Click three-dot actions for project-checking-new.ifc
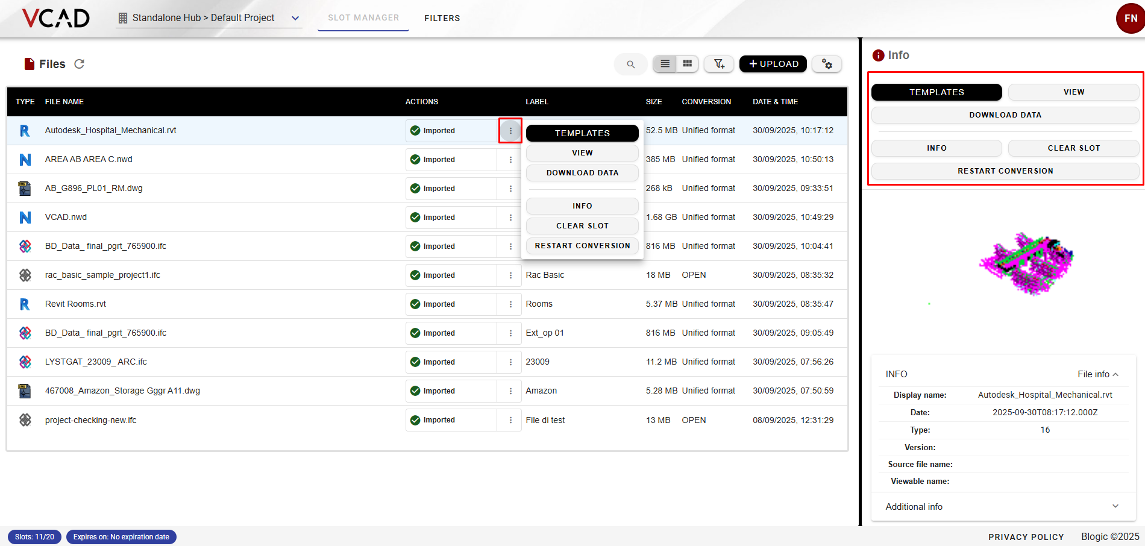This screenshot has width=1145, height=546. [510, 420]
